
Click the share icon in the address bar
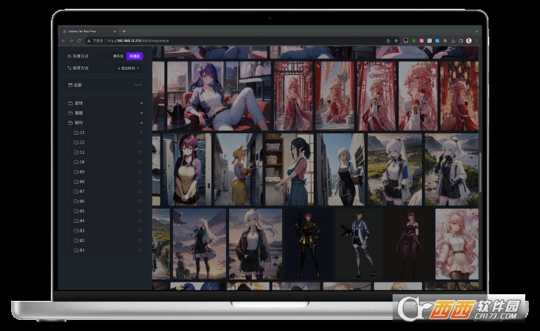[388, 40]
